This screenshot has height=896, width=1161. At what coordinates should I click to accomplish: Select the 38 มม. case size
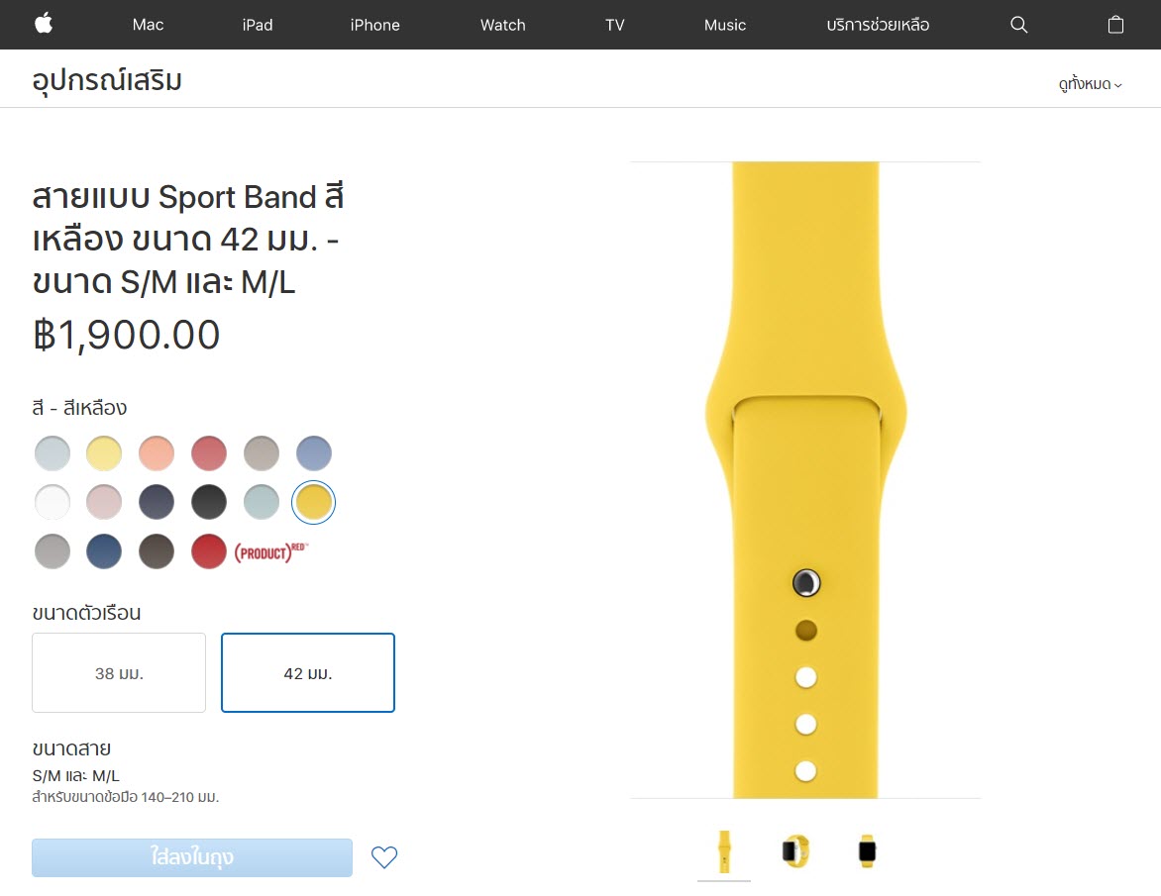(x=119, y=672)
